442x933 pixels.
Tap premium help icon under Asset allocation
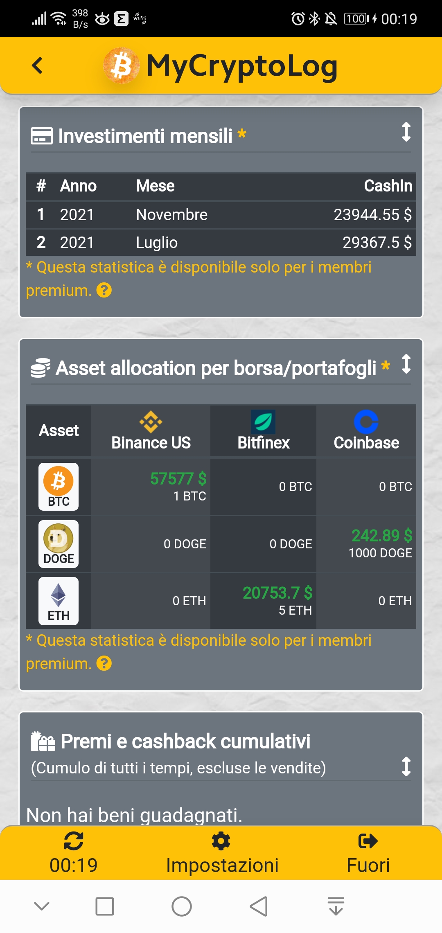pyautogui.click(x=104, y=664)
